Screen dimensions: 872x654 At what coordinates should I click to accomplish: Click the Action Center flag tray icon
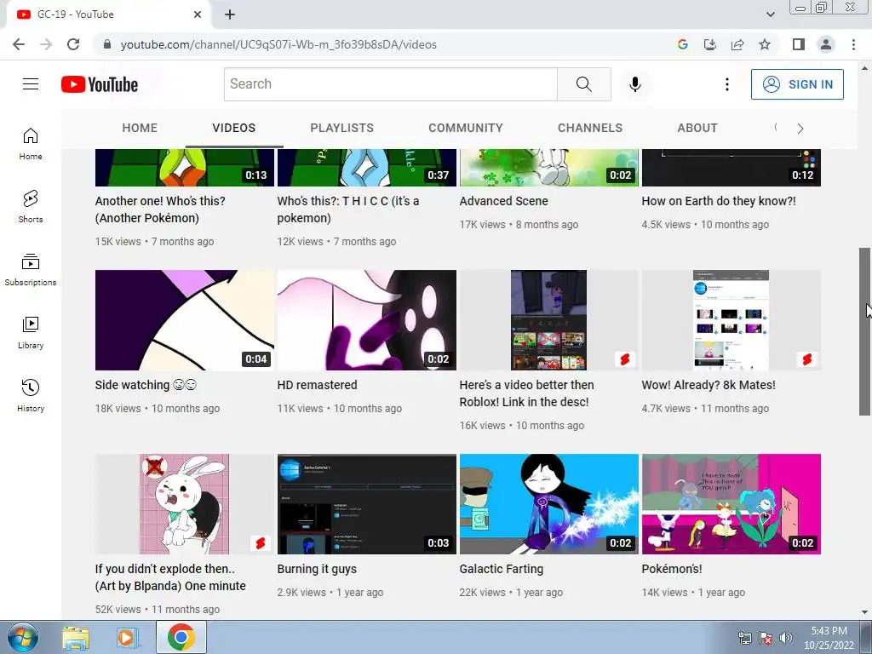tap(766, 638)
